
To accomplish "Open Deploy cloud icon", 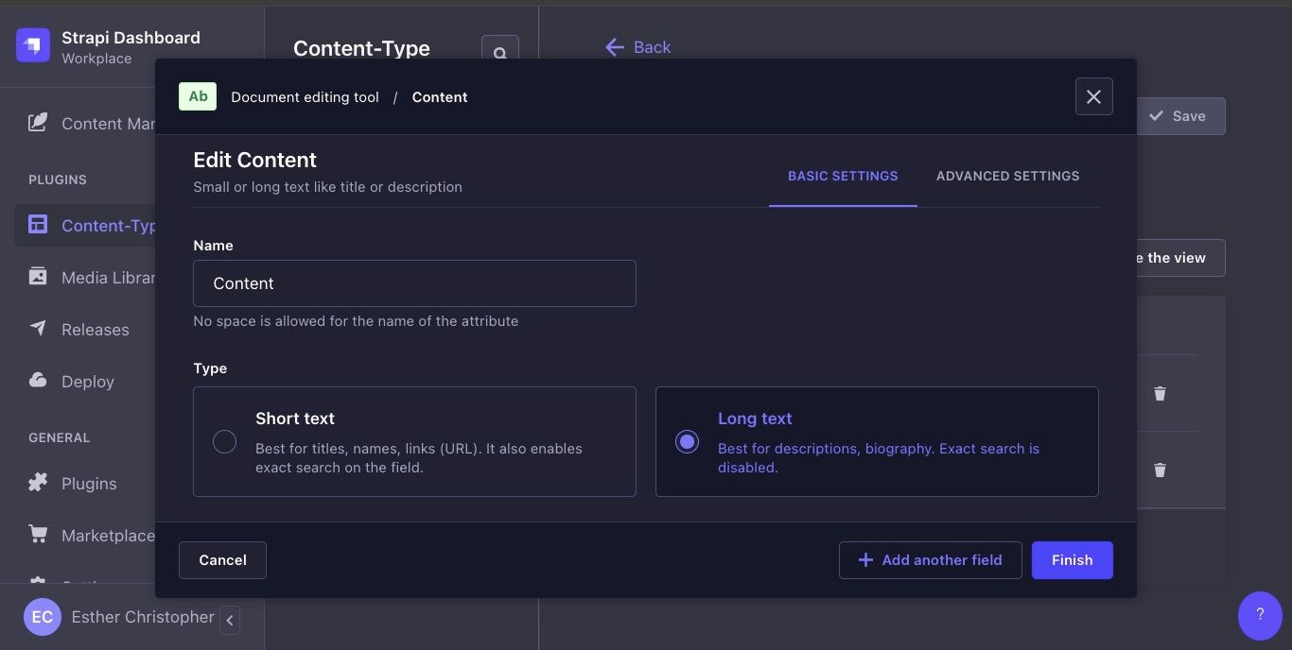I will (x=38, y=381).
